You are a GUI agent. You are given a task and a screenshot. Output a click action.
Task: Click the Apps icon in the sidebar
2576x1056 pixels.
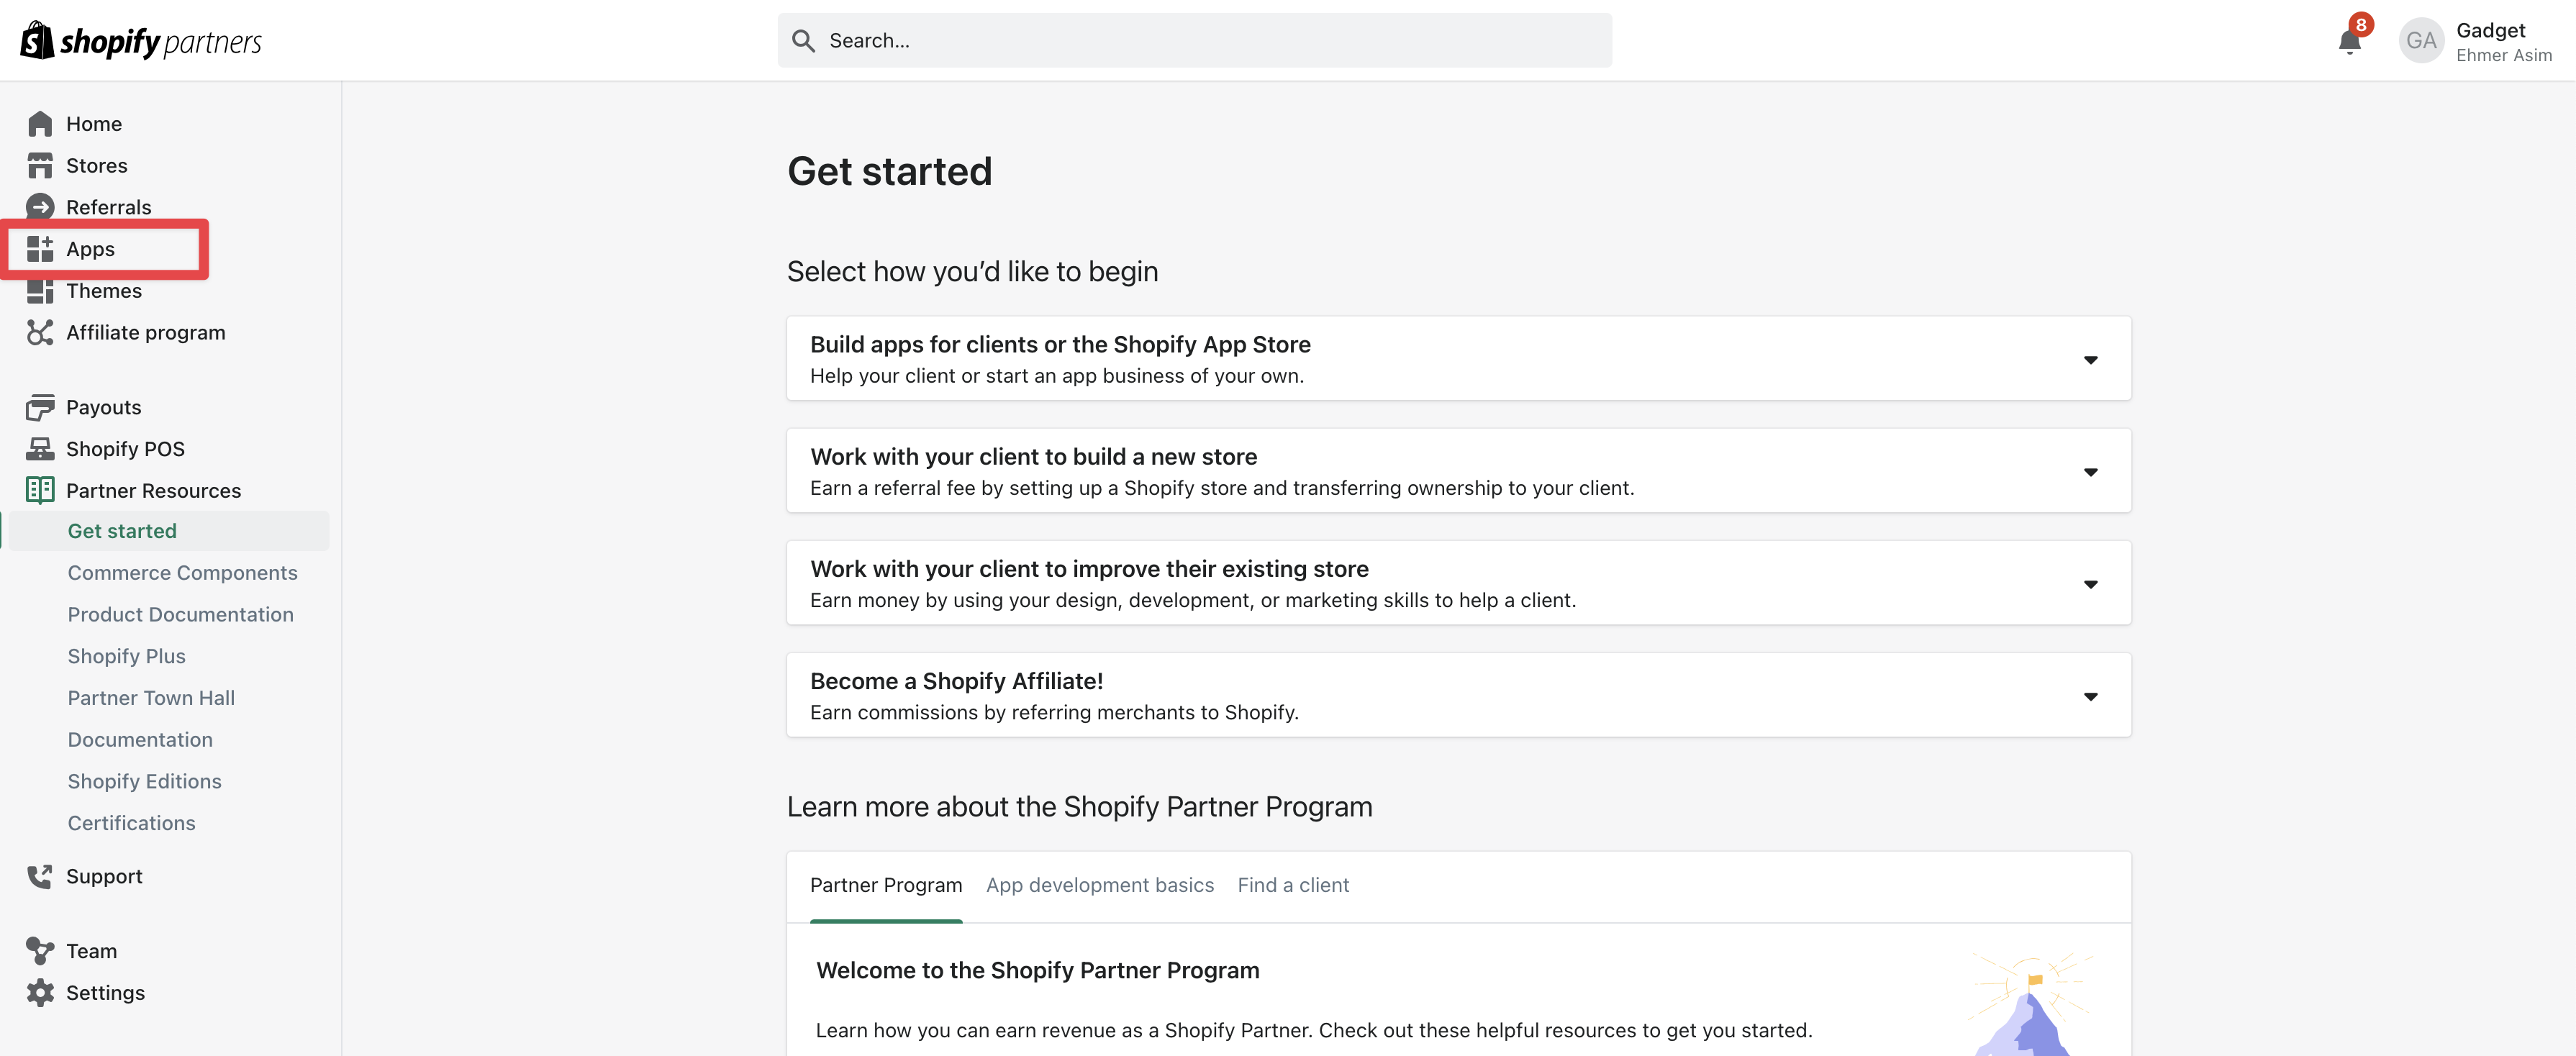coord(42,248)
